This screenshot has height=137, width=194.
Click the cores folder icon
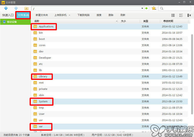tap(35, 45)
